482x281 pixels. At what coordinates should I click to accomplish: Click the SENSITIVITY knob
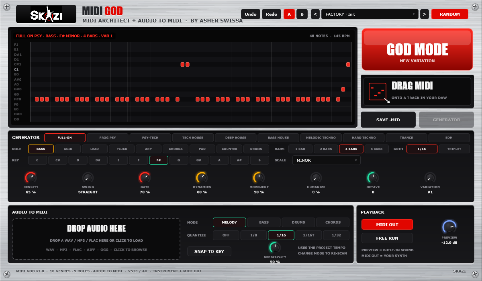[x=275, y=247]
